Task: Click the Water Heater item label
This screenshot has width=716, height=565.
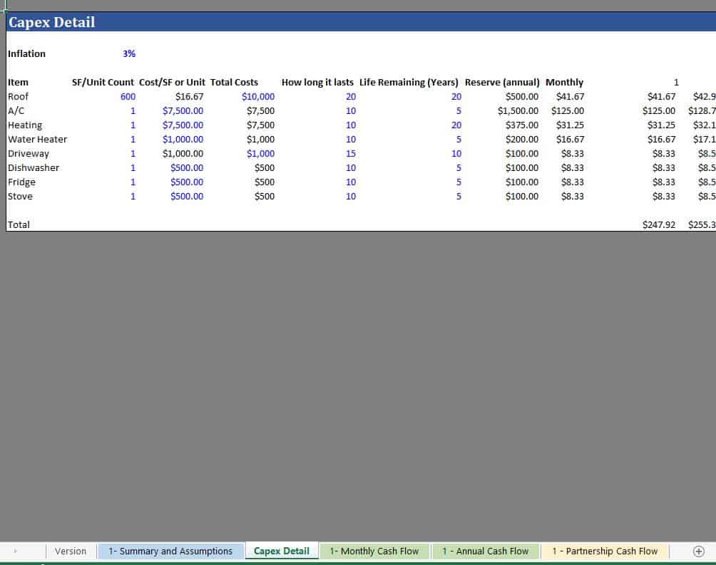Action: tap(37, 139)
